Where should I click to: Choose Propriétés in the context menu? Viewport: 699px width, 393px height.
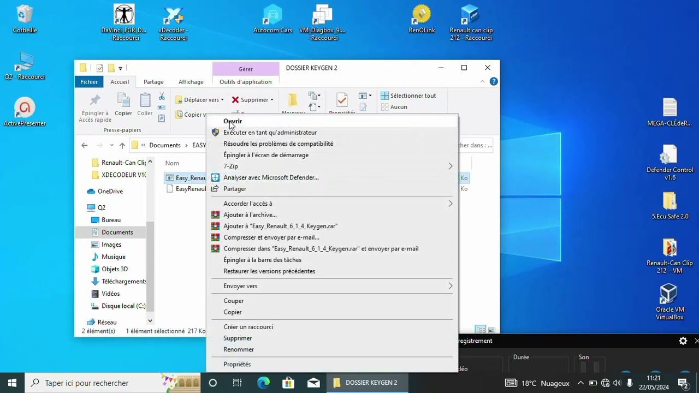(332, 364)
